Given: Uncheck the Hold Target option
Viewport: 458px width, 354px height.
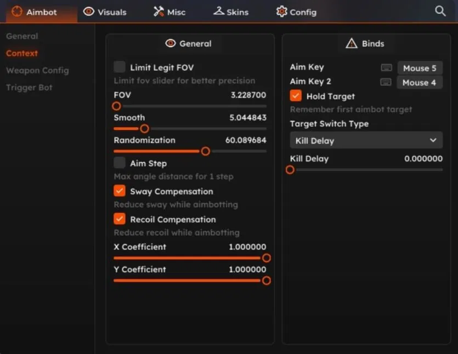Looking at the screenshot, I should (295, 95).
